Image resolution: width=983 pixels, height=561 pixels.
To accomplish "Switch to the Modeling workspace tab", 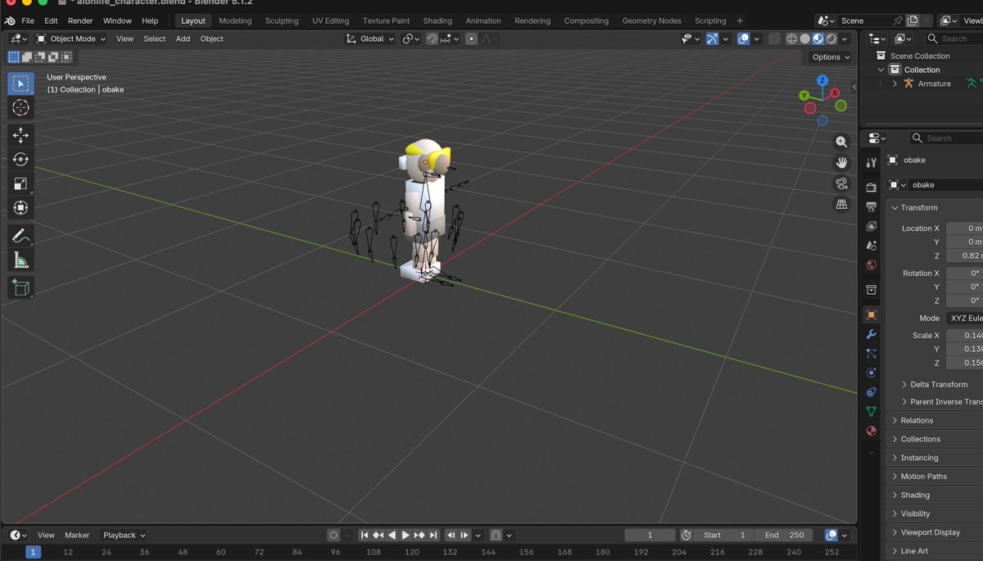I will pos(235,20).
